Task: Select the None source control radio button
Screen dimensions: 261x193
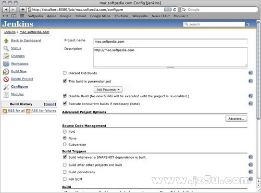Action: click(x=65, y=138)
